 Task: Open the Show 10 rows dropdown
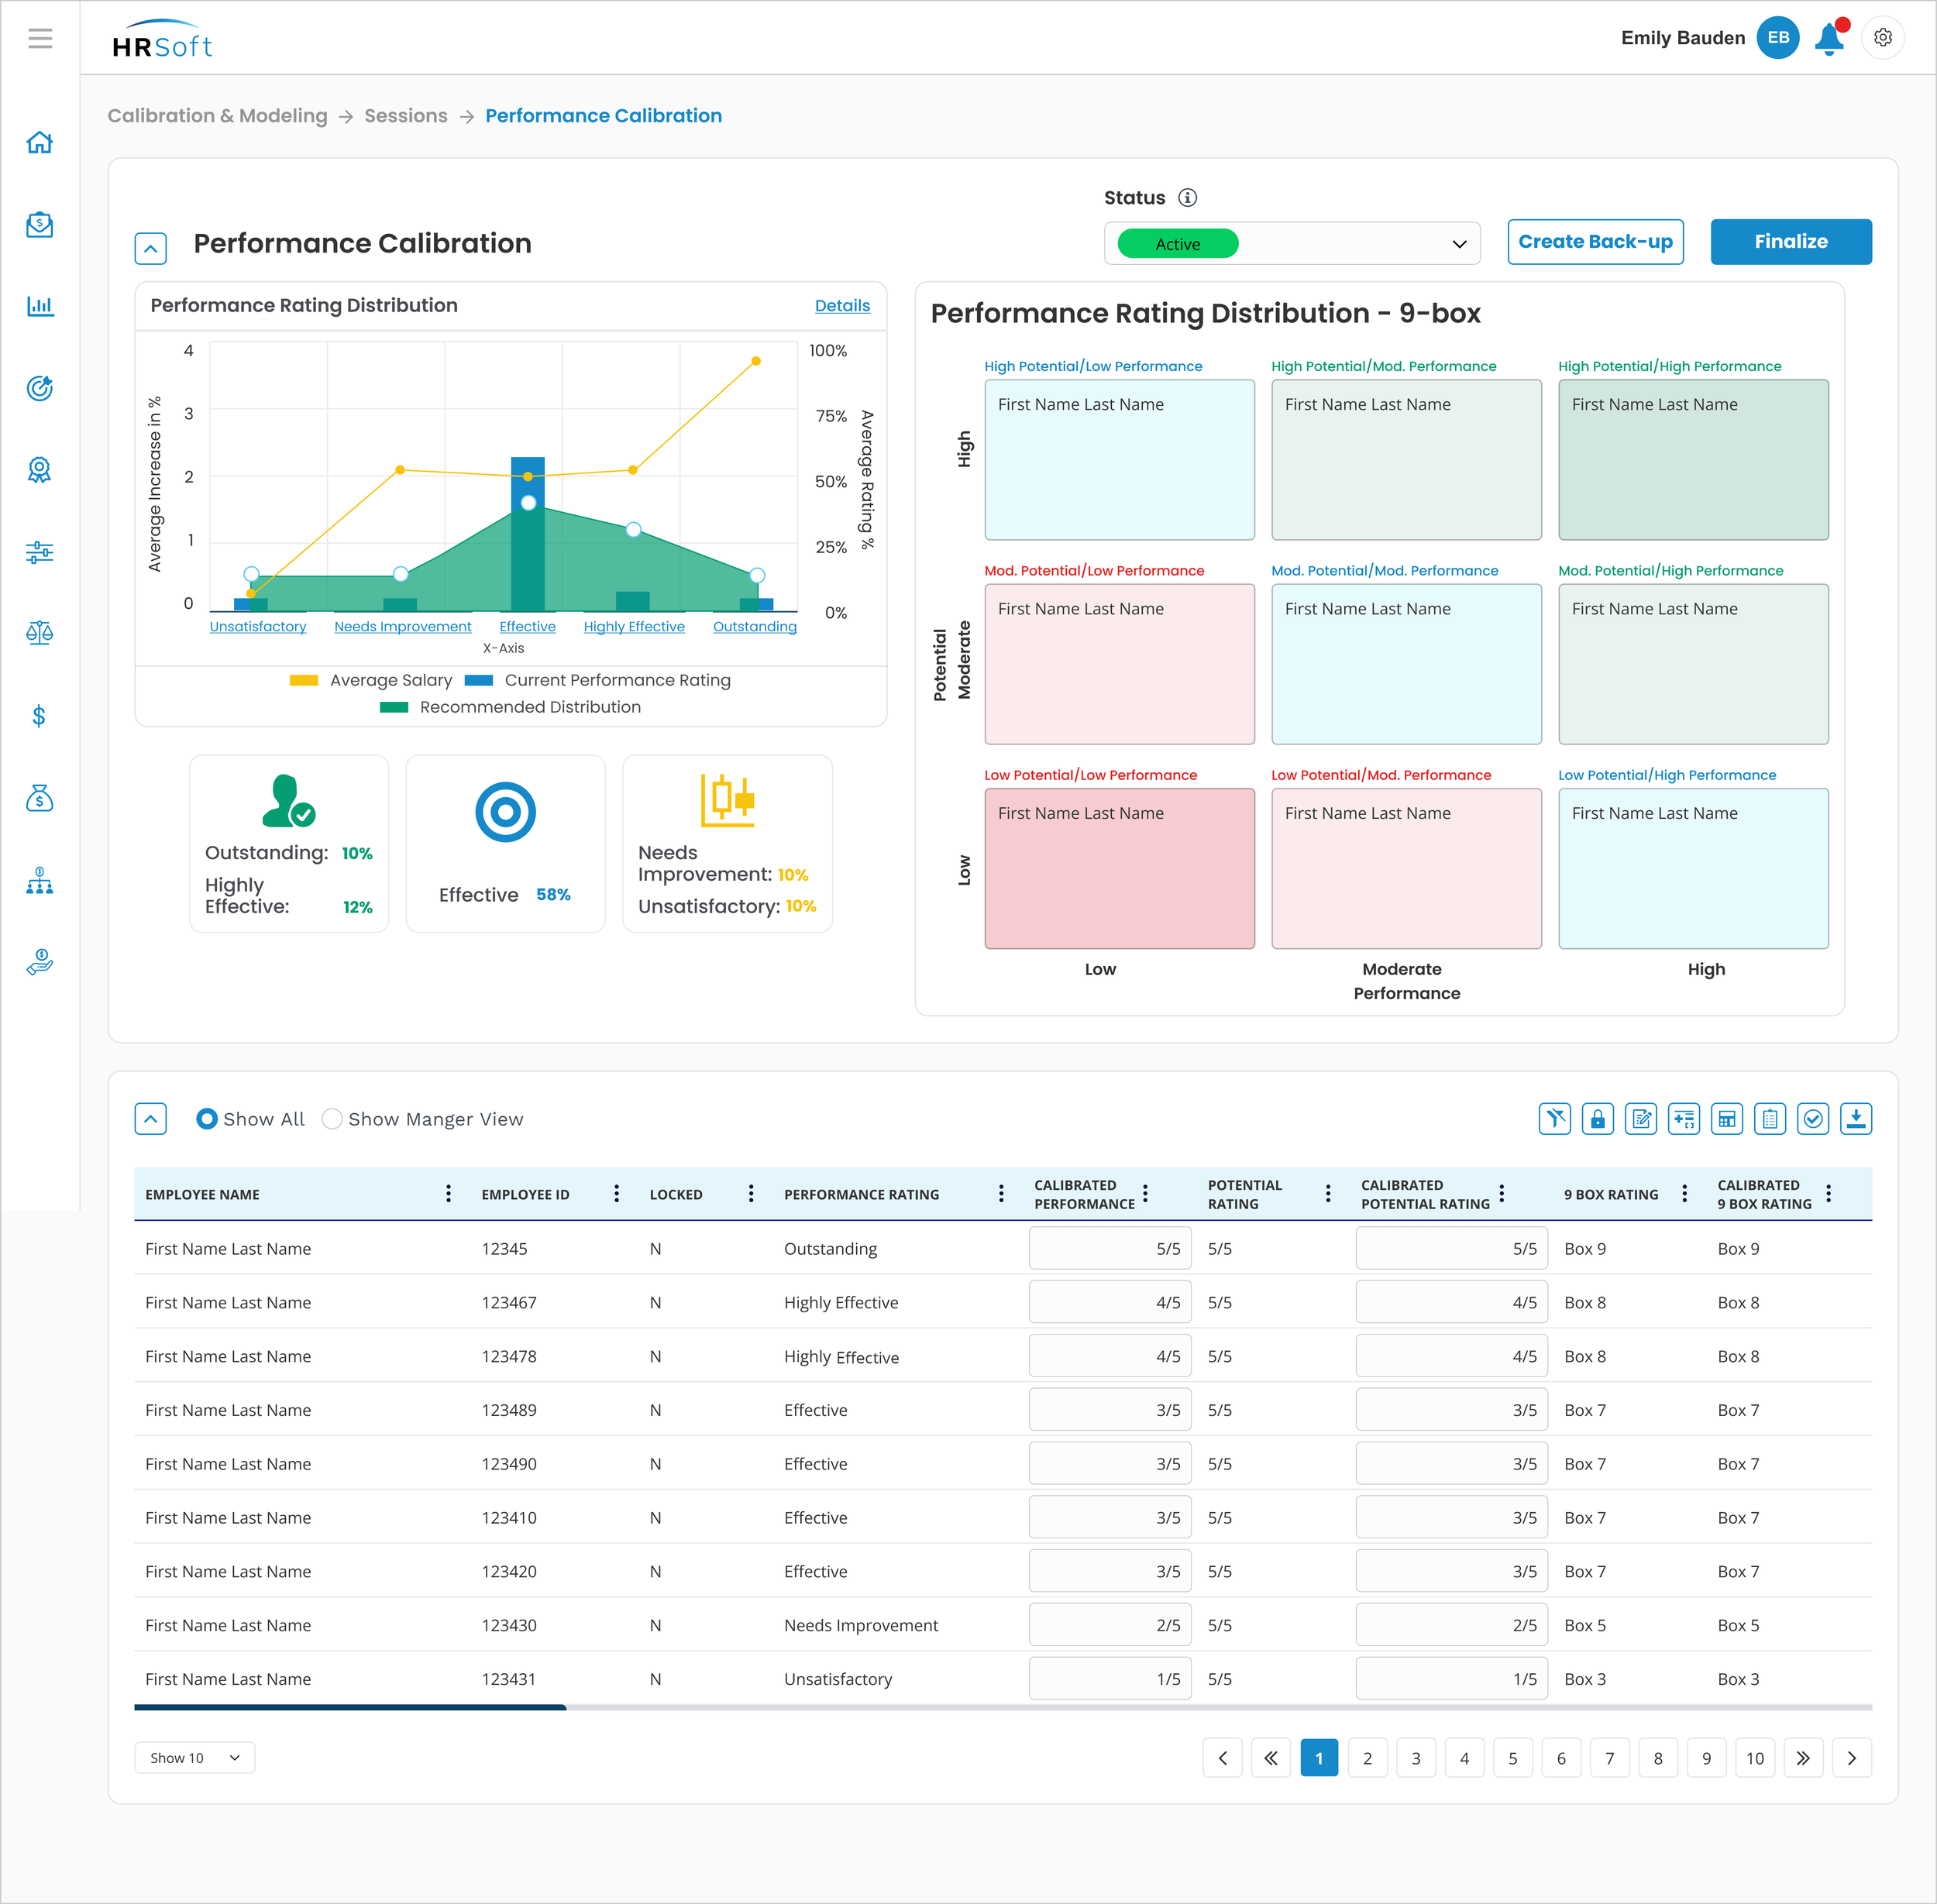point(194,1758)
